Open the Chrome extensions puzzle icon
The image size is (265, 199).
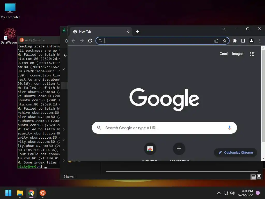(x=235, y=41)
